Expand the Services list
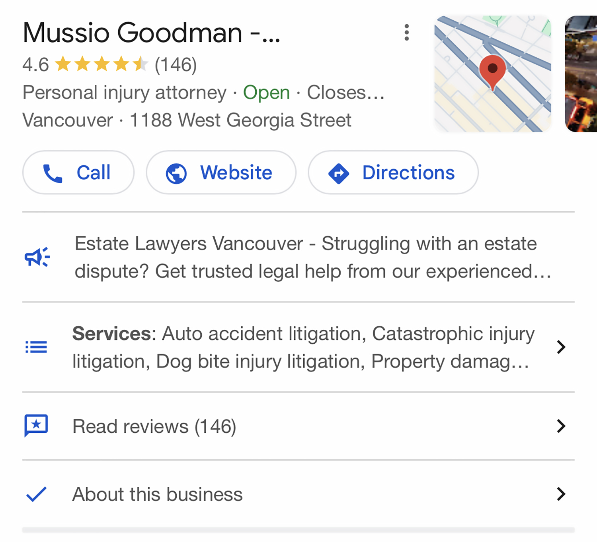The image size is (597, 542). (x=561, y=347)
